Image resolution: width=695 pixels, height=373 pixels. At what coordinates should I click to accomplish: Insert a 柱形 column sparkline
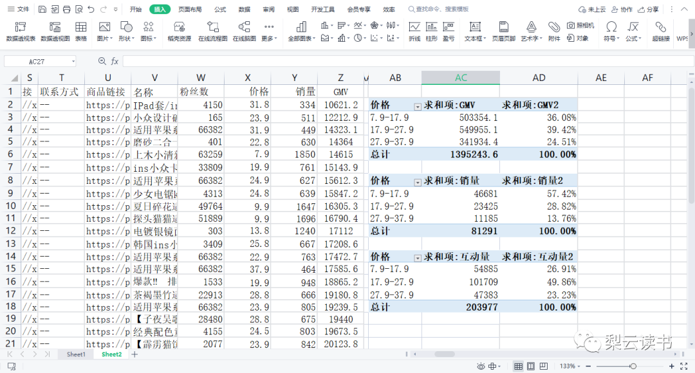click(431, 32)
